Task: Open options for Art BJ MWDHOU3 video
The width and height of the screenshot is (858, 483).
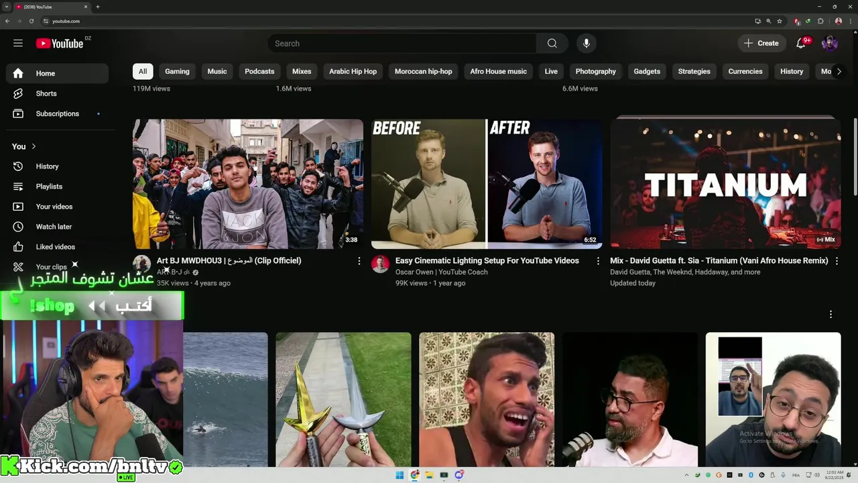Action: click(x=359, y=261)
